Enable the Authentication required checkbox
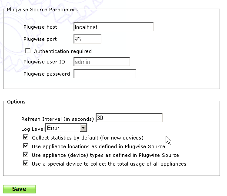The height and width of the screenshot is (196, 227). (28, 51)
